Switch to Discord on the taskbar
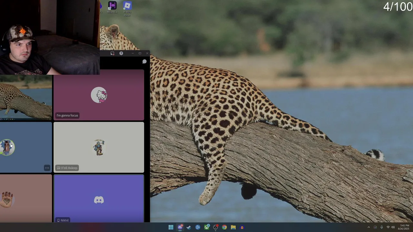The width and height of the screenshot is (413, 232). tap(180, 227)
